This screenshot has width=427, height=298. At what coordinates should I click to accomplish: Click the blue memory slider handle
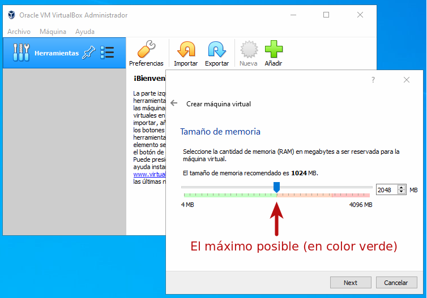coord(277,187)
